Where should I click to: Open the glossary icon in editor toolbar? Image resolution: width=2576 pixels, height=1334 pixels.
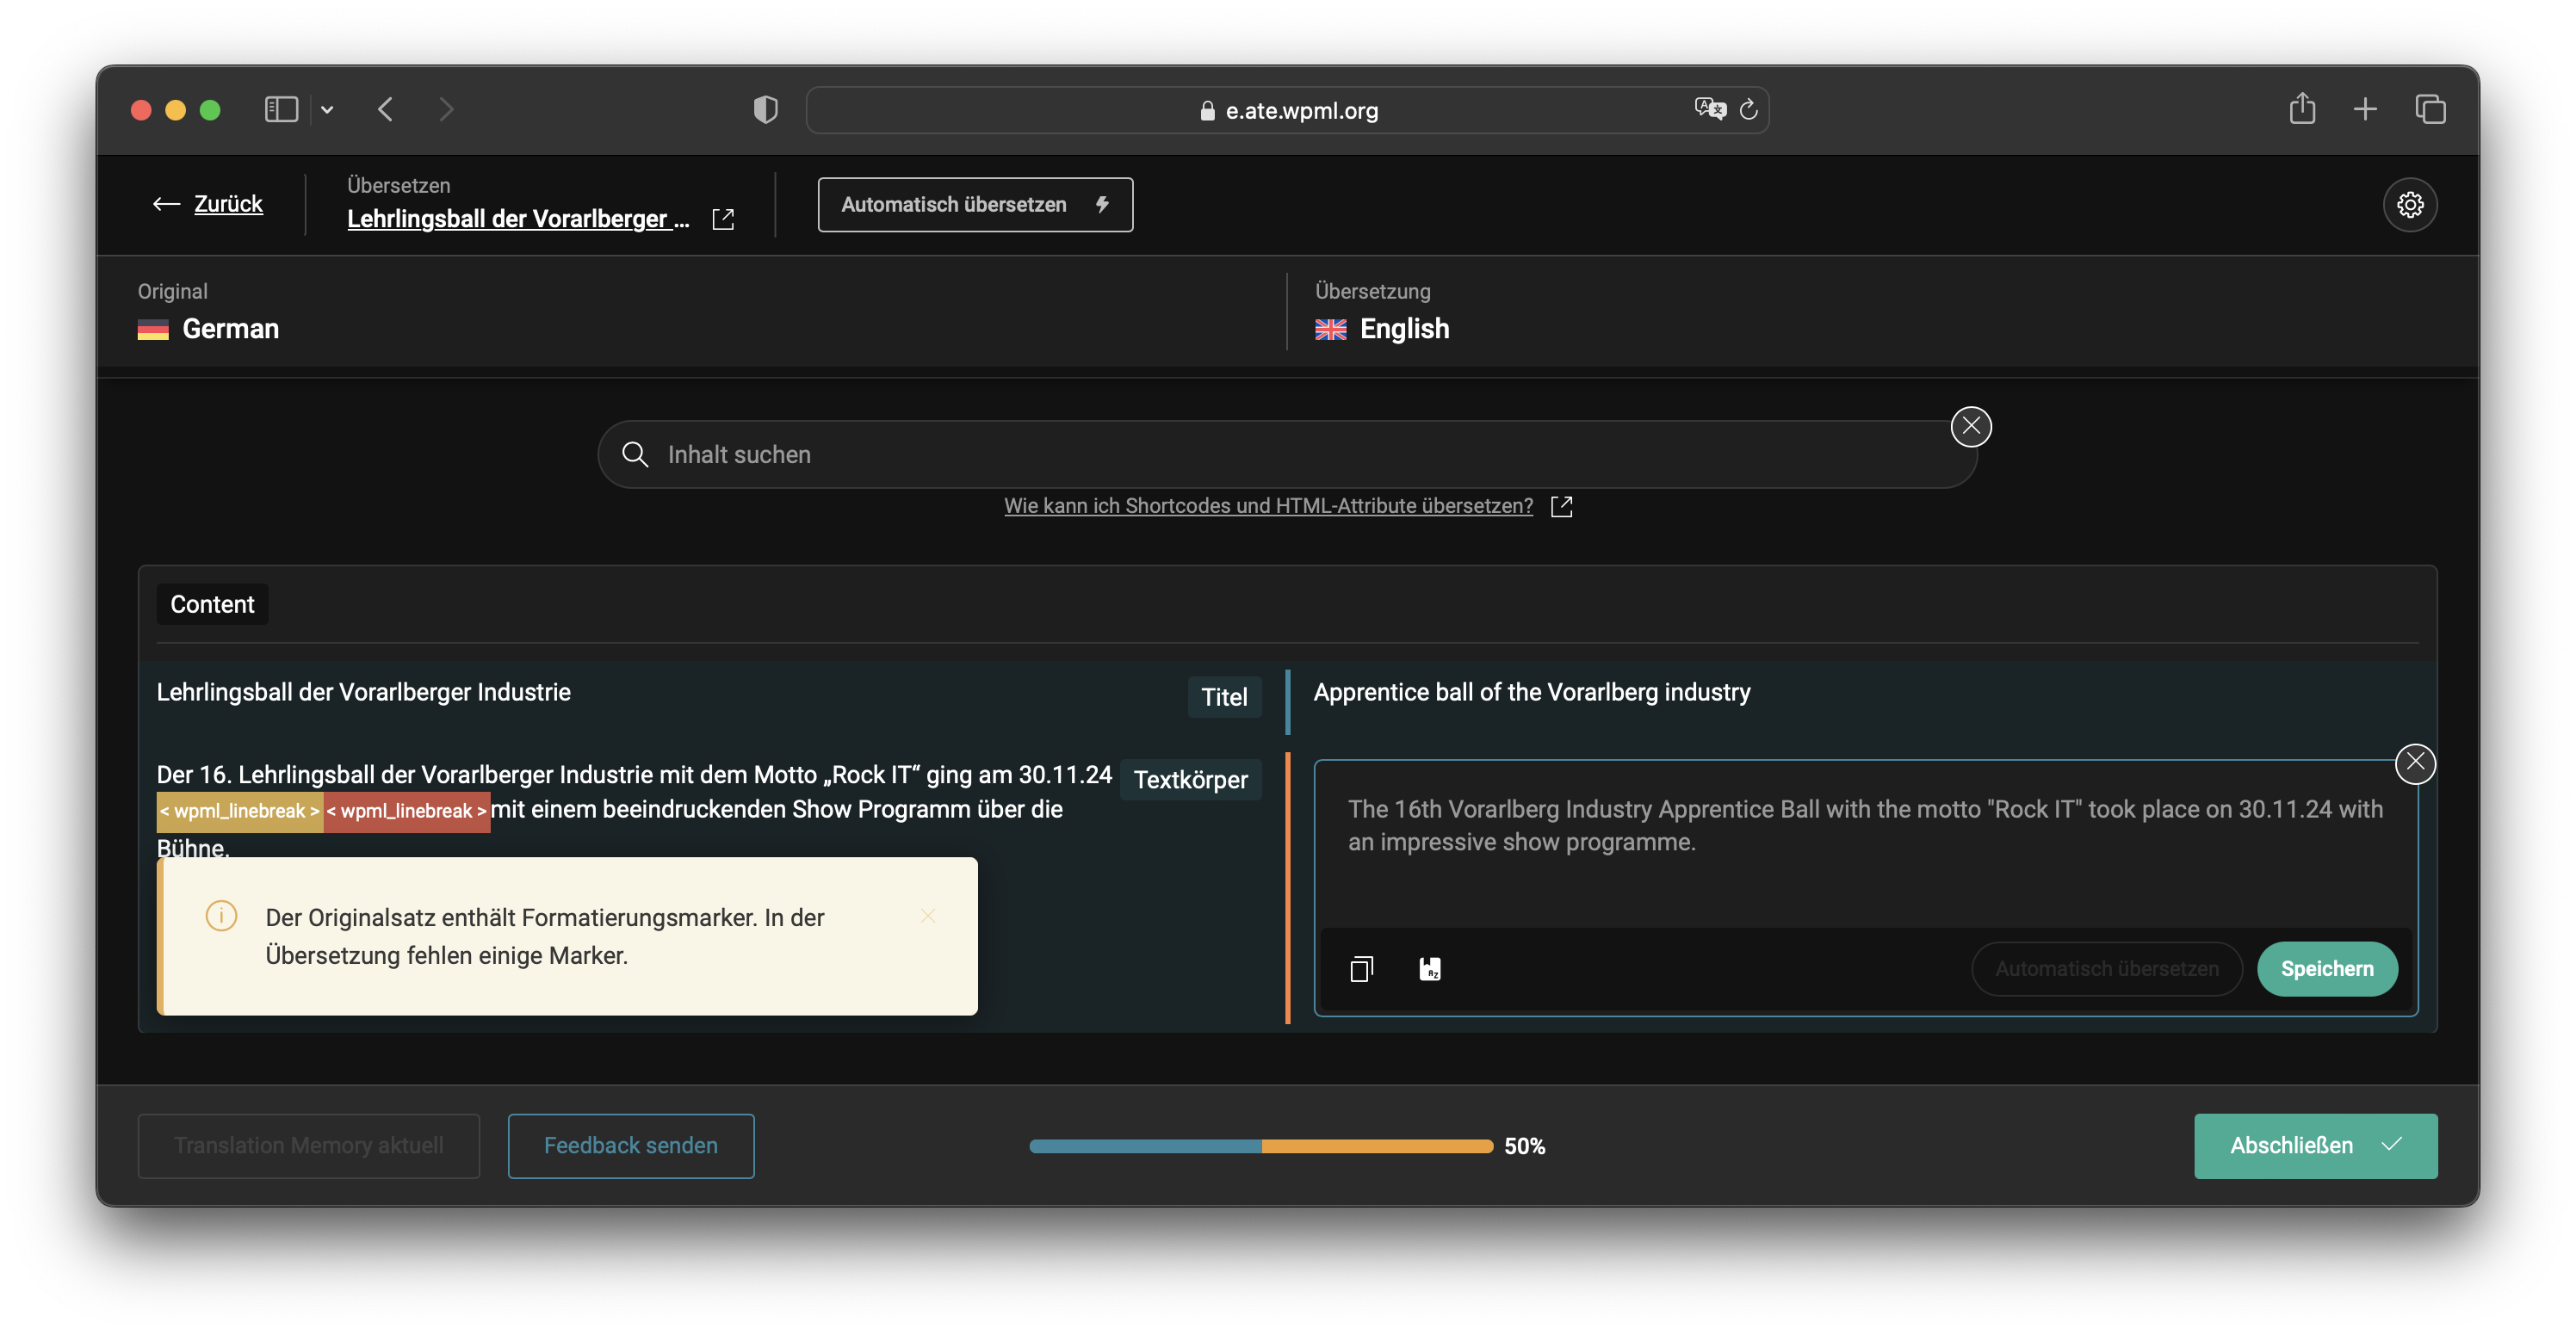coord(1430,969)
